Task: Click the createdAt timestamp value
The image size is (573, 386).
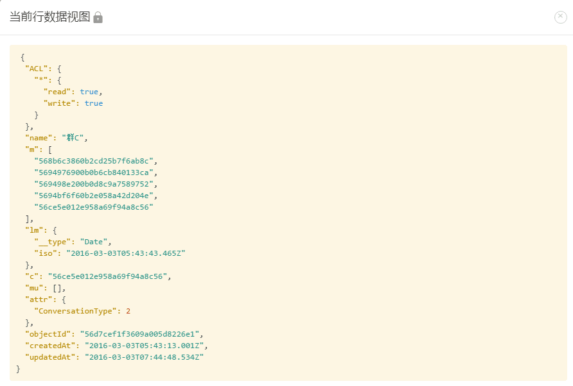Action: click(145, 346)
